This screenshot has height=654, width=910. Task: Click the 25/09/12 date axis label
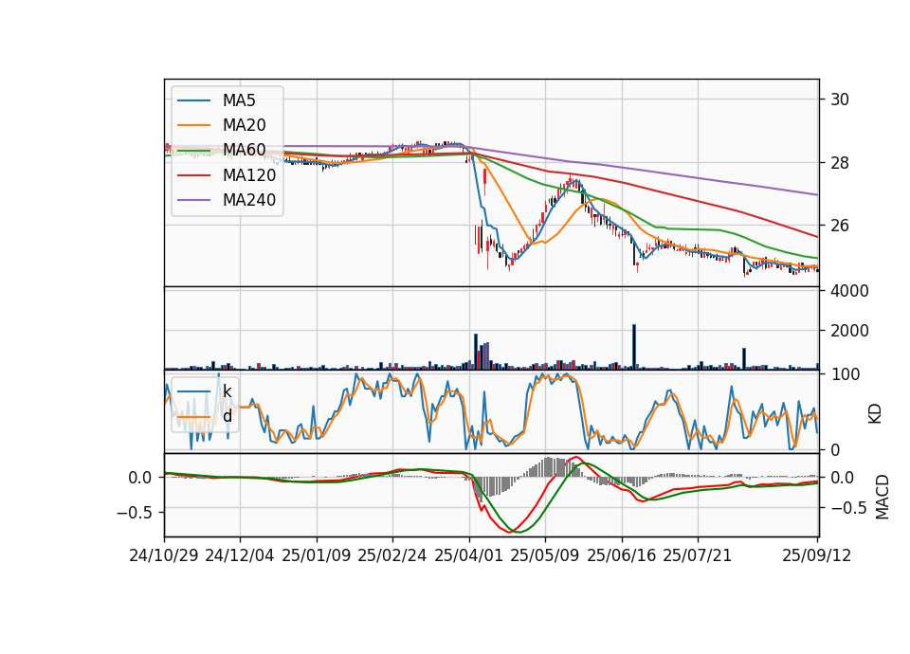pyautogui.click(x=816, y=555)
